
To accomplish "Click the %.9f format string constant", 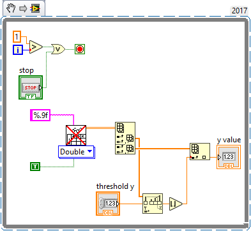I will pyautogui.click(x=40, y=115).
